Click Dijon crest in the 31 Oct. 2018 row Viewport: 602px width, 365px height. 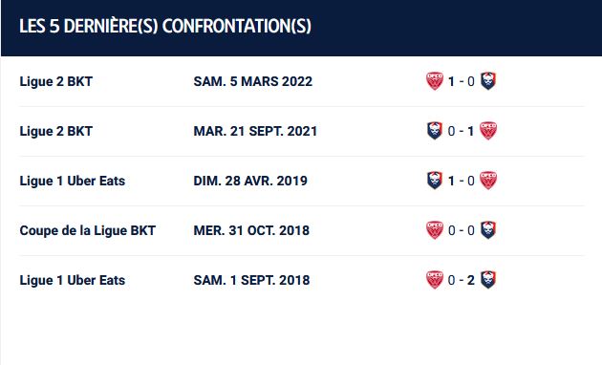435,230
